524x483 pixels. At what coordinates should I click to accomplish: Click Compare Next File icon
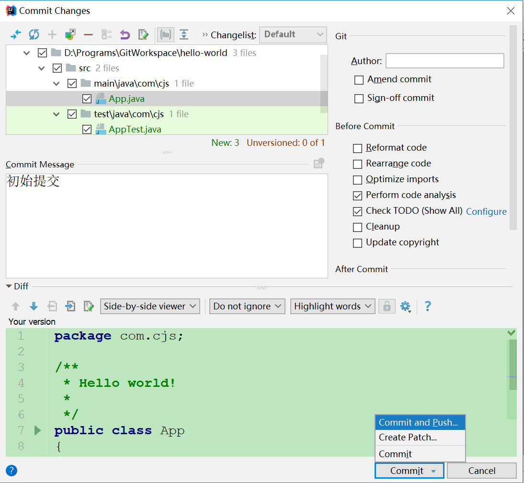(x=70, y=306)
